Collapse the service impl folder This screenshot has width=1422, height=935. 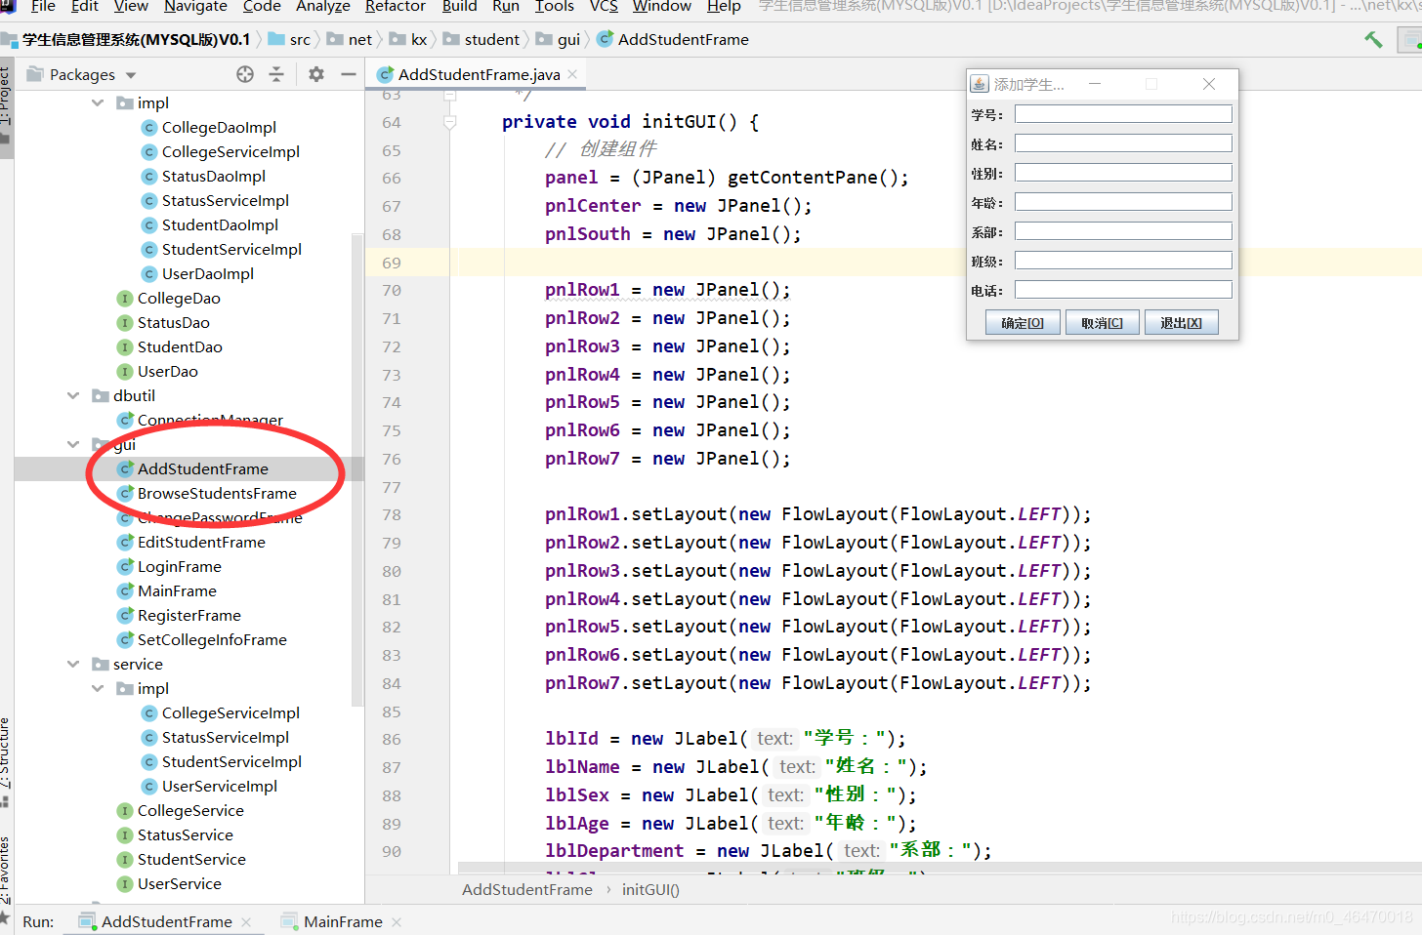[x=98, y=688]
